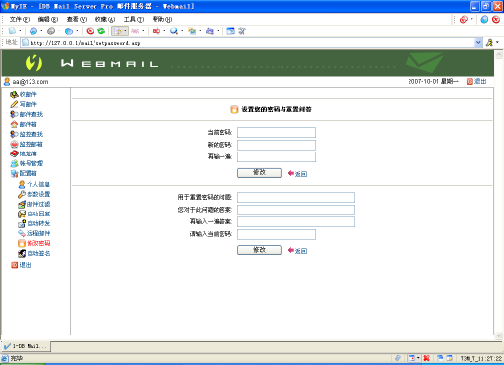Click the red stop toolbar icon
504x365 pixels.
[x=90, y=31]
